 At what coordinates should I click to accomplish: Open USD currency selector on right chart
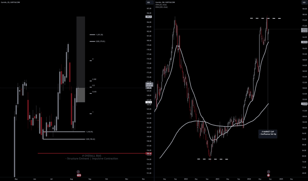click(x=304, y=2)
